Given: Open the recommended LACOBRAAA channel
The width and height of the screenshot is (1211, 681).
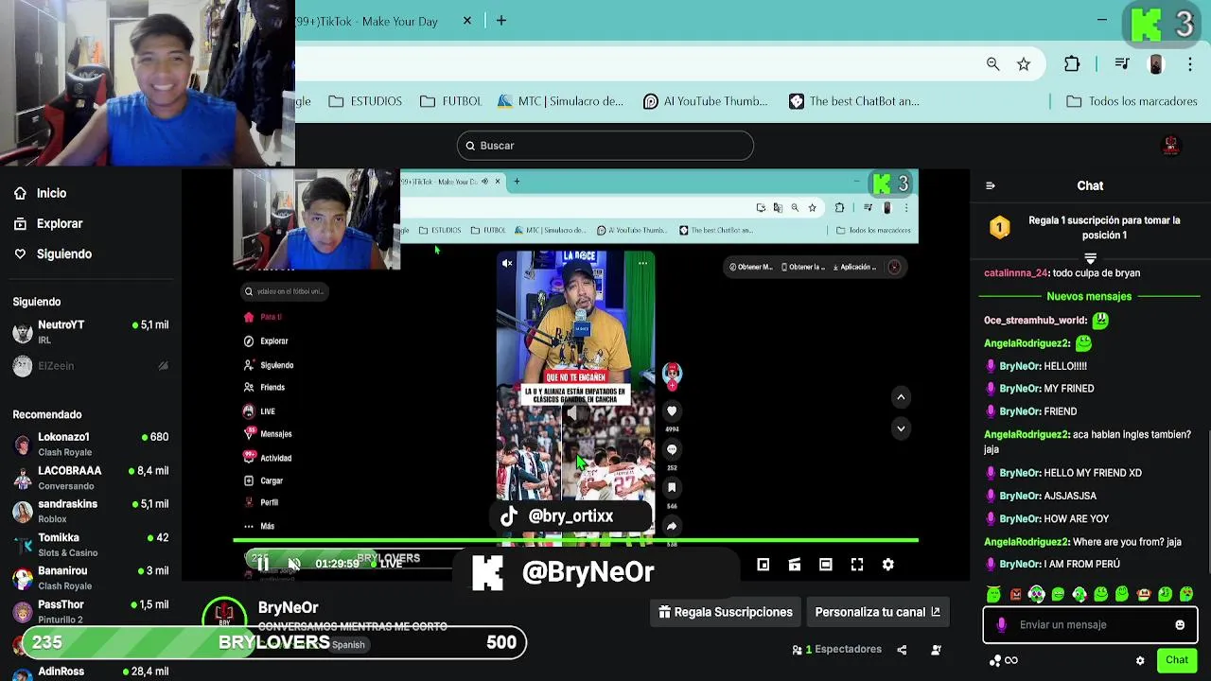Looking at the screenshot, I should click(91, 478).
